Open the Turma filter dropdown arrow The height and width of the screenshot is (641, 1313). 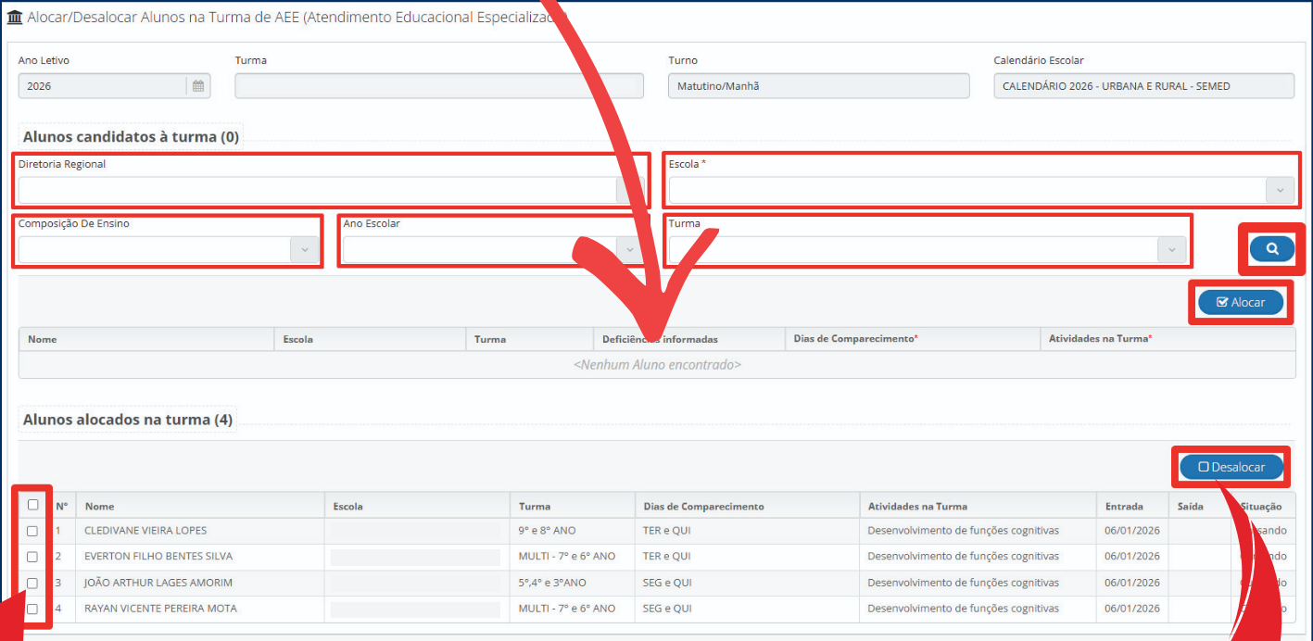(1171, 250)
